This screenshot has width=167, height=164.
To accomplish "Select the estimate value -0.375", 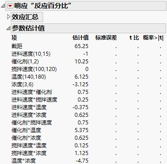I will (80, 107).
